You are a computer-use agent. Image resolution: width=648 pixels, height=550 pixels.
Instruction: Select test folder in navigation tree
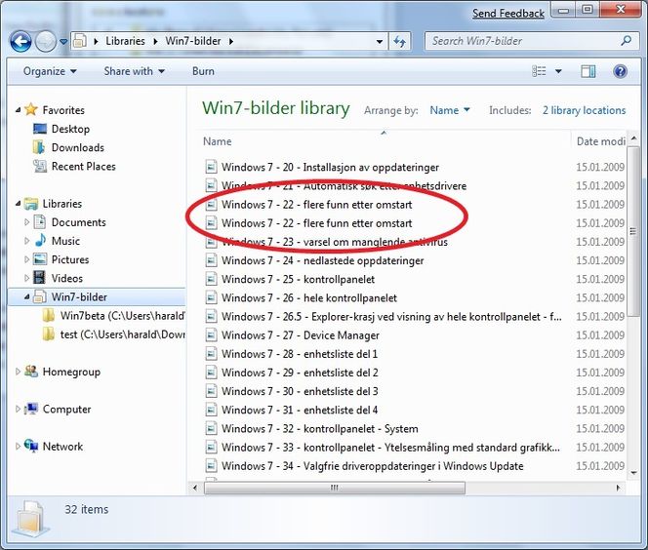[113, 334]
